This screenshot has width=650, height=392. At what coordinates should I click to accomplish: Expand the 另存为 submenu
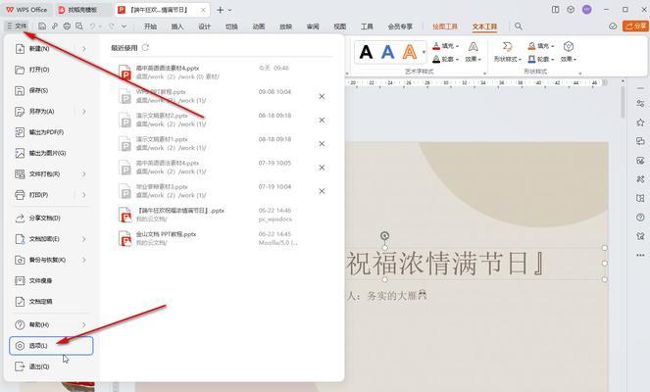(x=84, y=112)
